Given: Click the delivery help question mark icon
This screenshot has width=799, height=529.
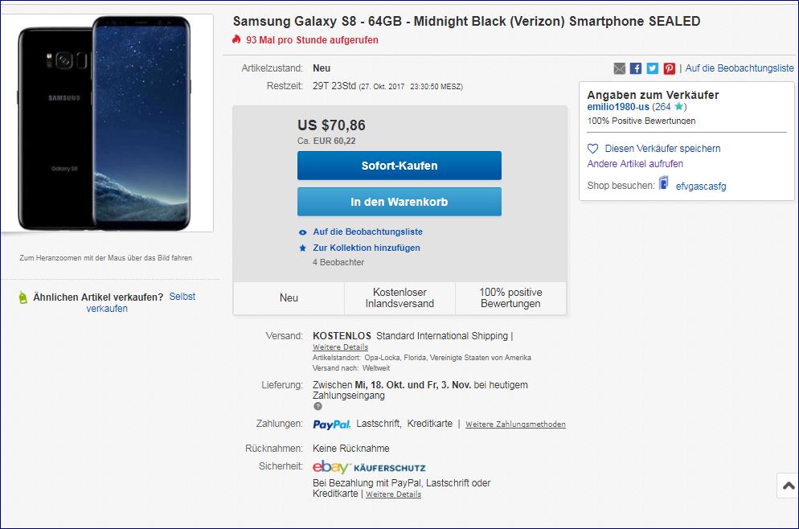Looking at the screenshot, I should [318, 406].
